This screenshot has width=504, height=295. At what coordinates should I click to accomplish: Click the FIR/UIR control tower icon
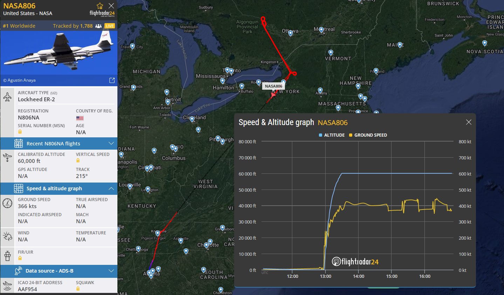tap(7, 256)
